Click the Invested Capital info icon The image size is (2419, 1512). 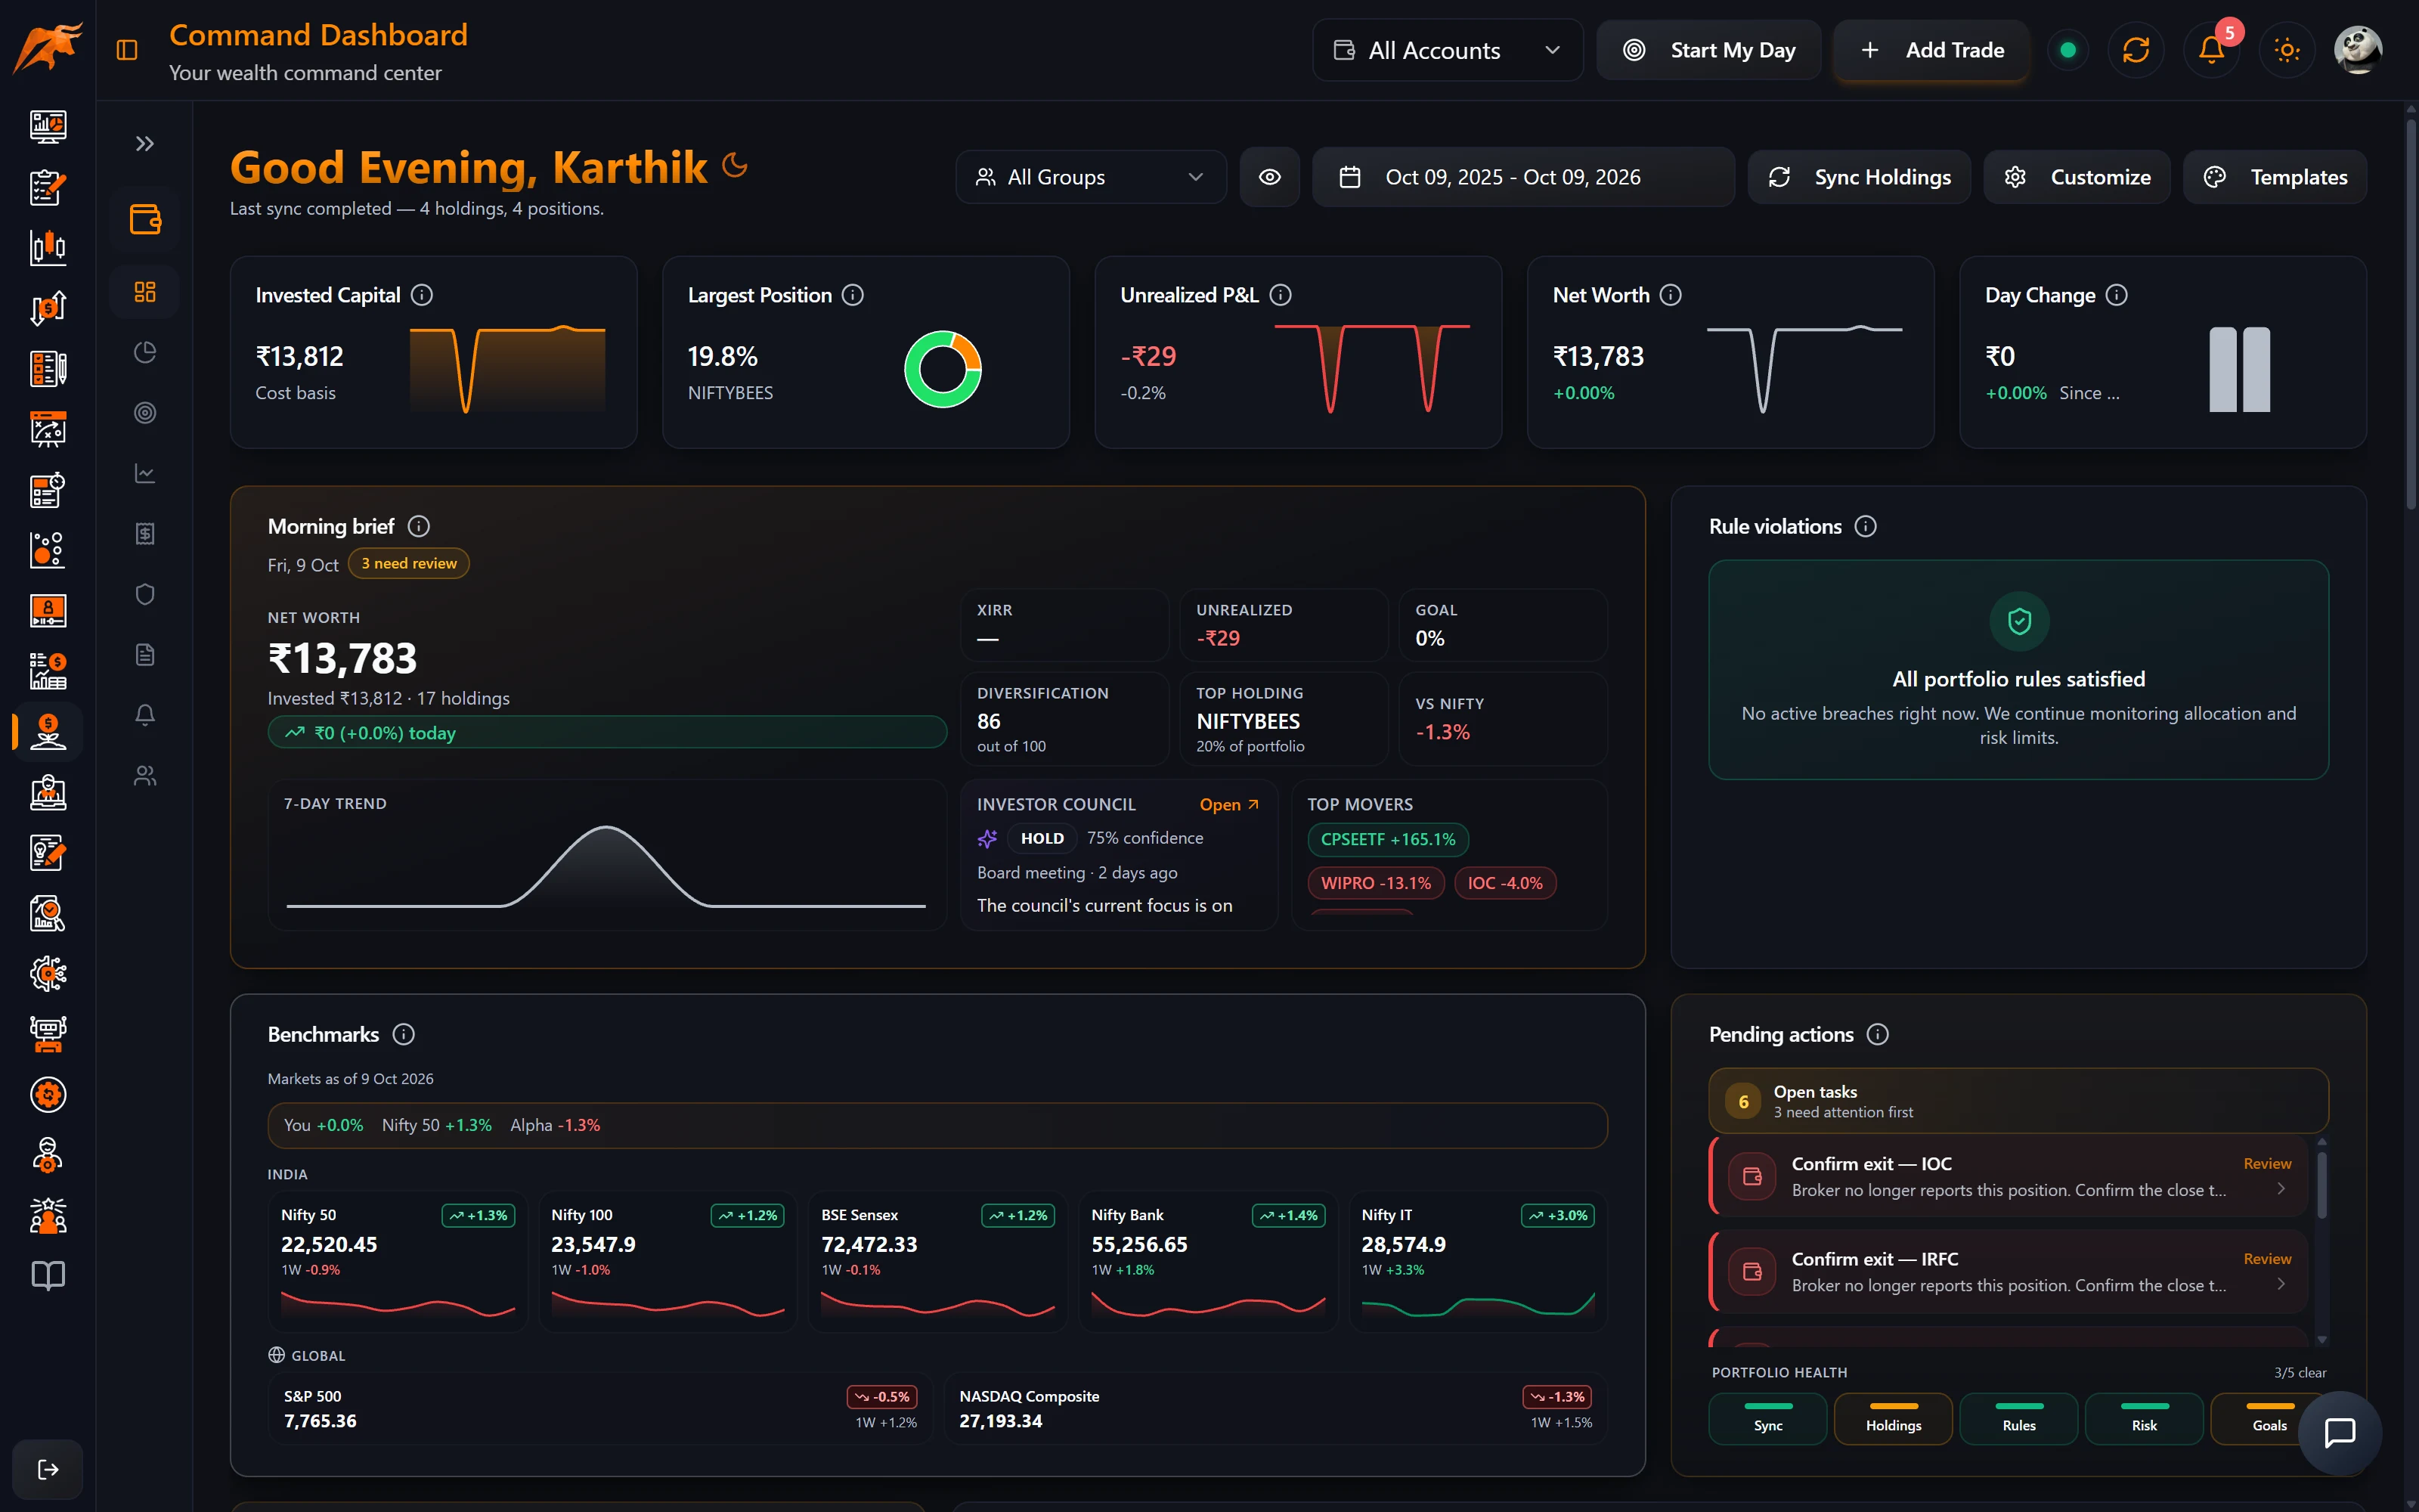point(422,295)
